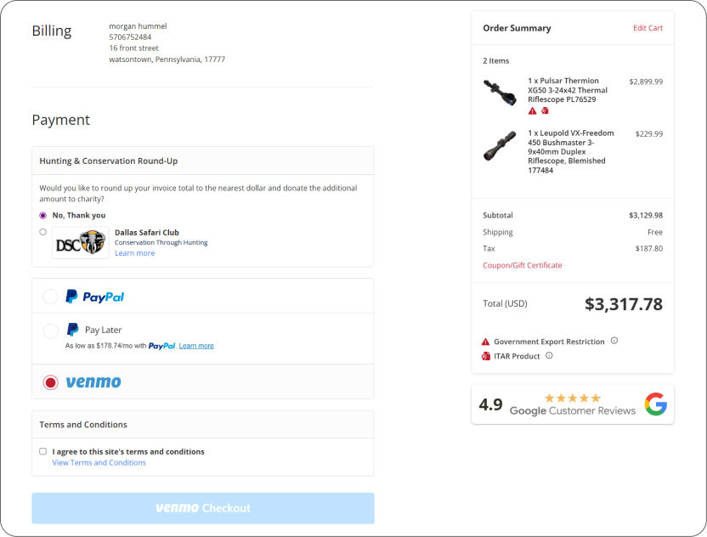Click the export warning icon on the Pulsar Thermion item
707x537 pixels.
coord(530,110)
